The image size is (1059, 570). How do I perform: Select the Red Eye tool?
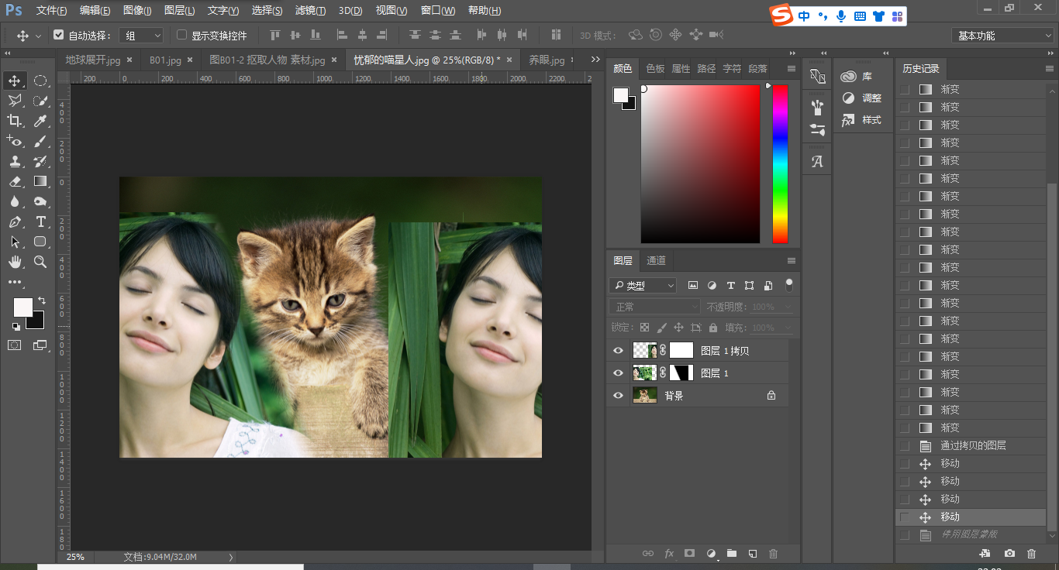click(15, 141)
